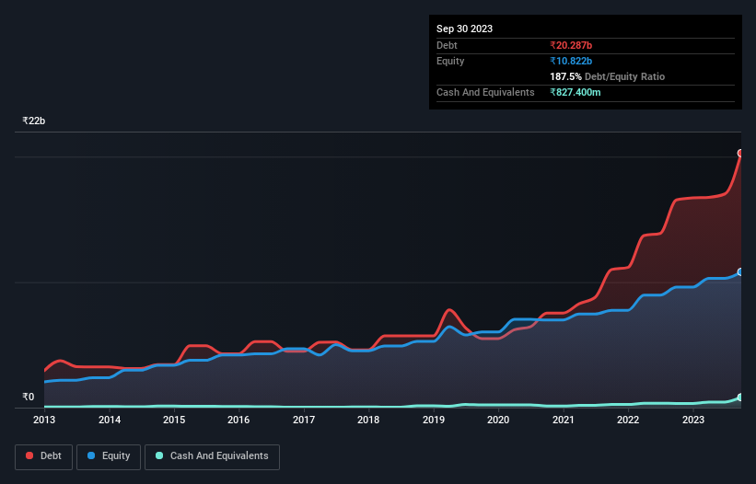Toggle Cash And Equivalents legend button
Screen dimensions: 756x484
pos(212,456)
